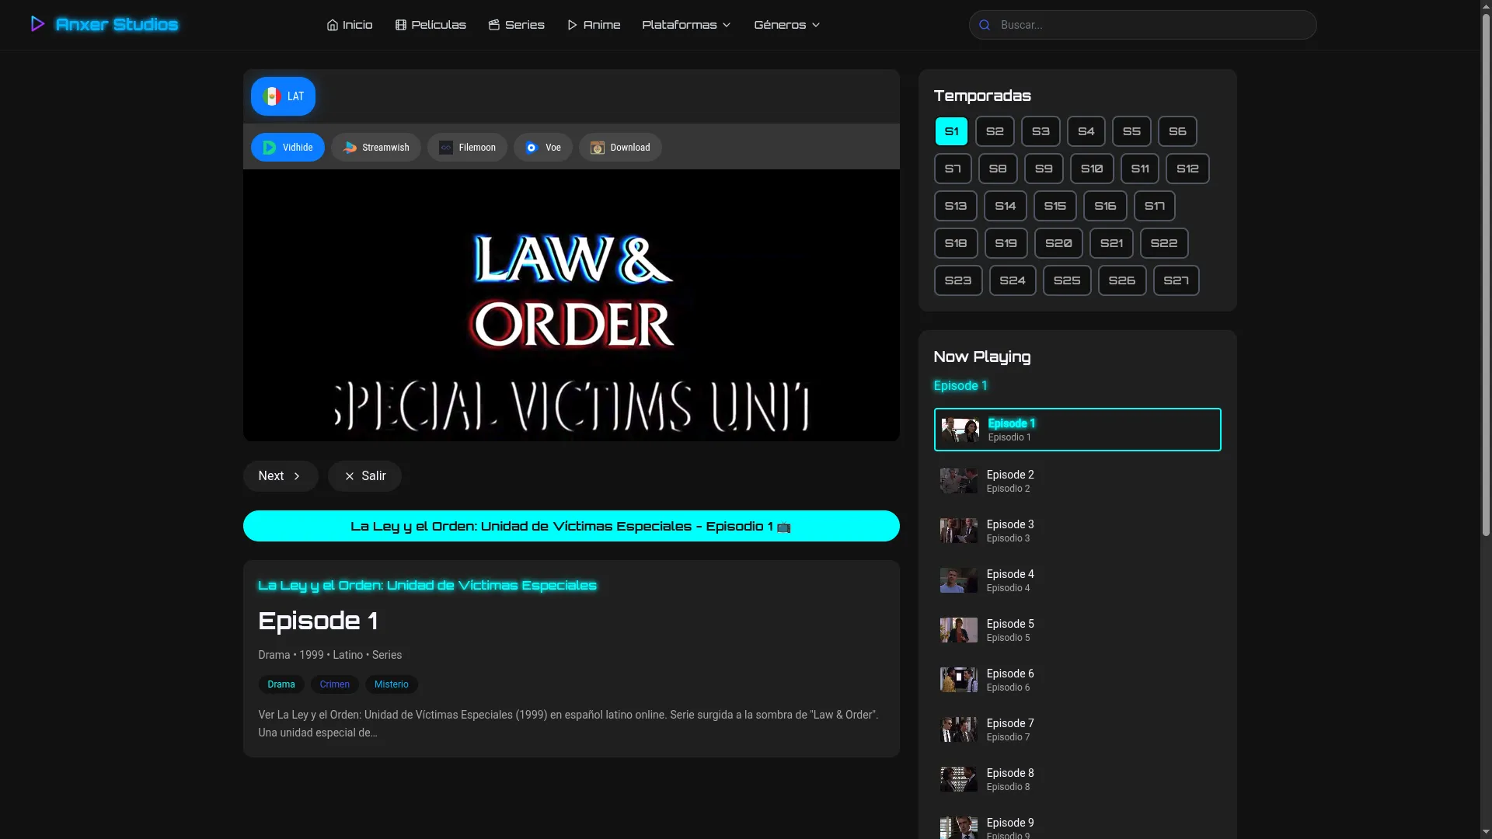Screen dimensions: 1492x839
Task: Switch to the Filemoon server tab
Action: [467, 148]
